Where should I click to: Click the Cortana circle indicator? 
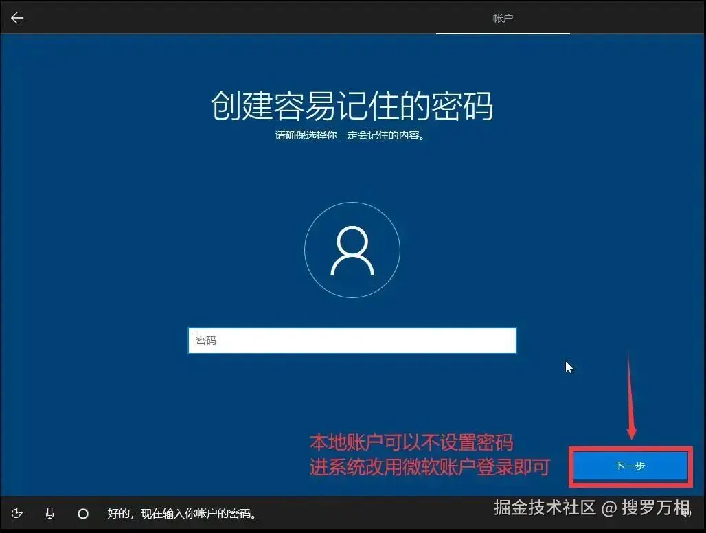pyautogui.click(x=82, y=513)
